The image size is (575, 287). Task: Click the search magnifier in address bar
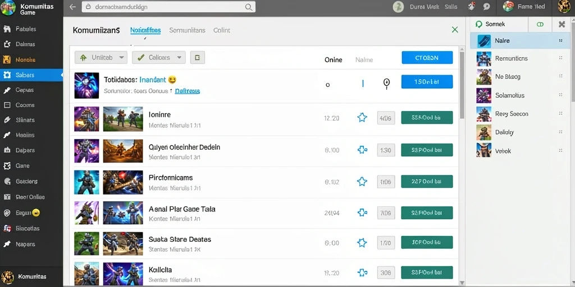point(249,7)
